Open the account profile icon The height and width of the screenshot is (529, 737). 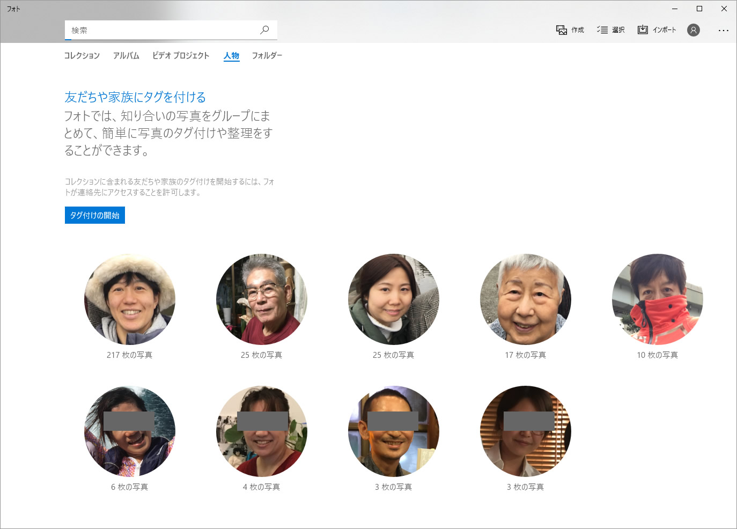(694, 30)
